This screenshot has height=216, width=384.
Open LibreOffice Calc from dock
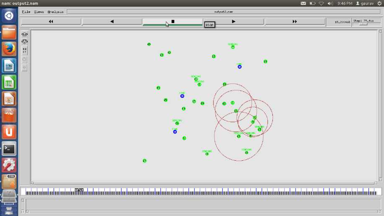click(9, 82)
